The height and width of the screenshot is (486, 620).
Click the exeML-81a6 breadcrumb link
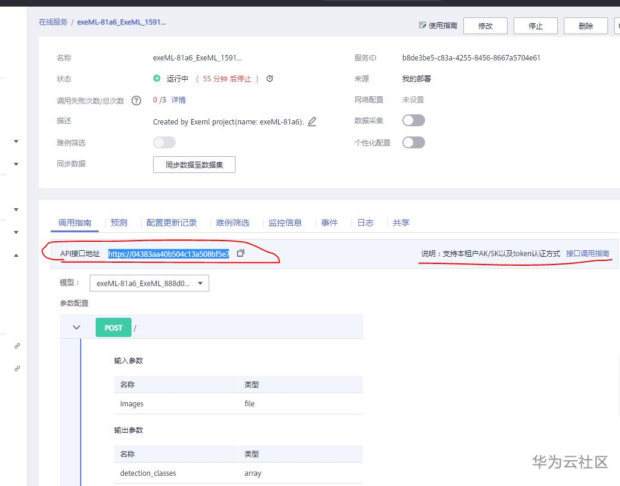click(x=121, y=22)
